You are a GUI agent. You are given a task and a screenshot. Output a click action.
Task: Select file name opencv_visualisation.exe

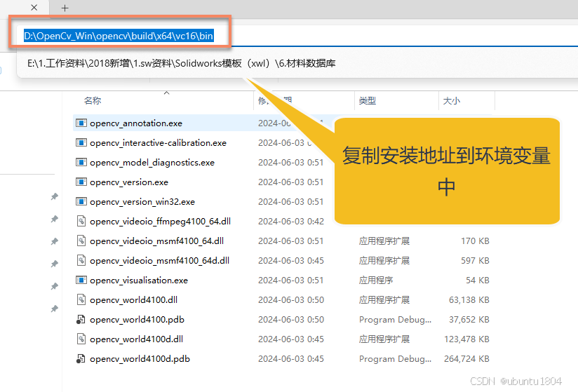[139, 281]
